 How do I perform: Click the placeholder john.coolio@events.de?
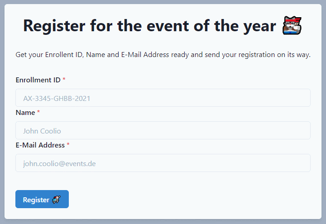click(x=59, y=164)
